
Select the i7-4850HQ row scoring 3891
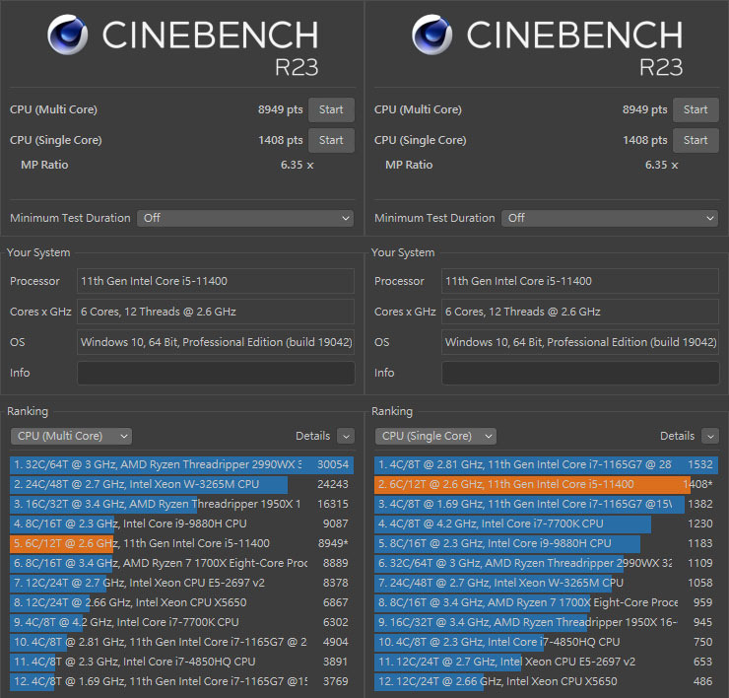(x=182, y=662)
